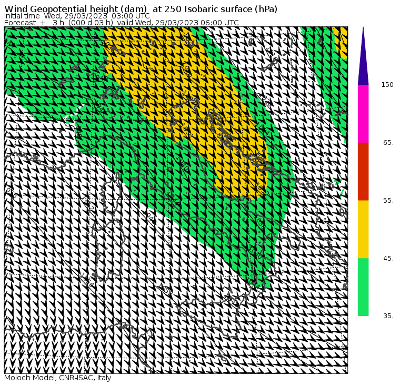This screenshot has height=385, width=400.
Task: Click the legend value '55.'
Action: (389, 201)
